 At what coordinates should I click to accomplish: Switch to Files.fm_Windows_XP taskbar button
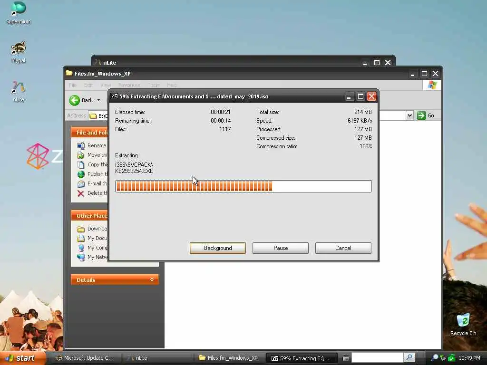coord(230,358)
